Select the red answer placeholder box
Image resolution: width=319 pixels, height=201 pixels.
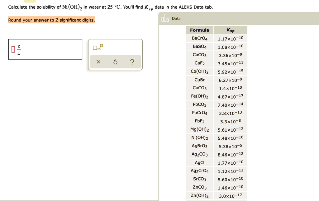point(13,49)
